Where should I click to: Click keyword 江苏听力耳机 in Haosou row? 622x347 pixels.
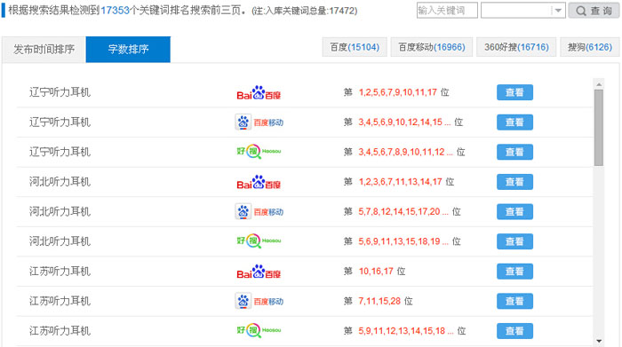coord(60,331)
